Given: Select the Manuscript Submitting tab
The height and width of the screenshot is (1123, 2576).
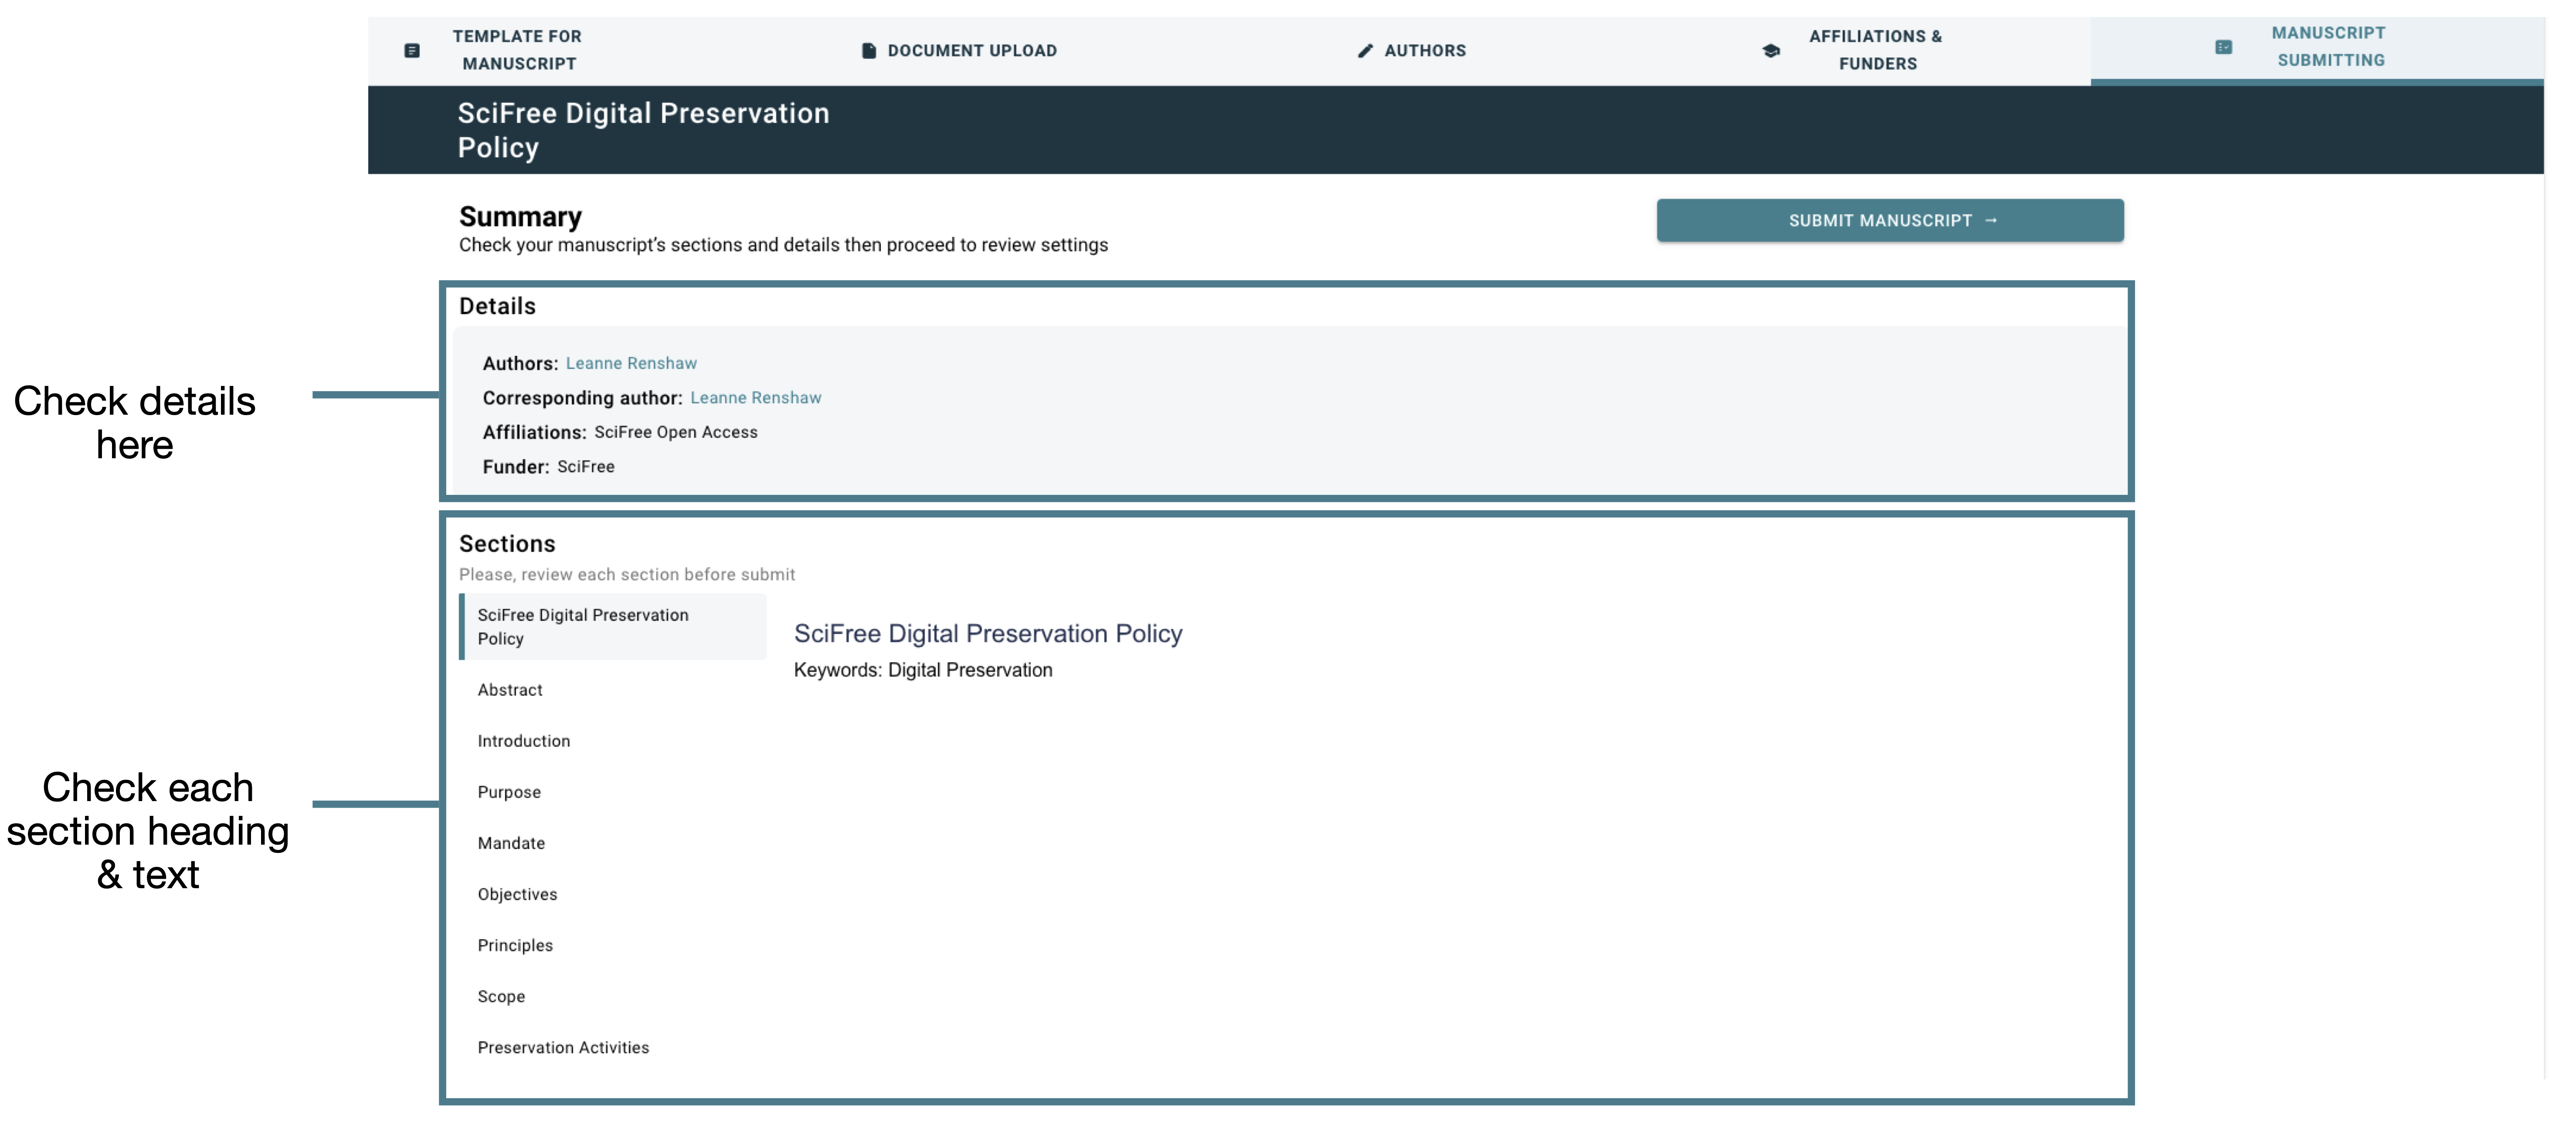Looking at the screenshot, I should pos(2317,50).
